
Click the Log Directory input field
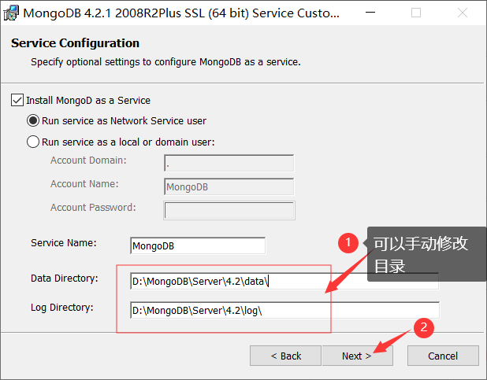pyautogui.click(x=284, y=310)
